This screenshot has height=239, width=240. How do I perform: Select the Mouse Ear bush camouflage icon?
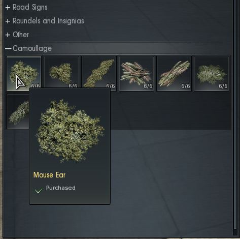[24, 74]
